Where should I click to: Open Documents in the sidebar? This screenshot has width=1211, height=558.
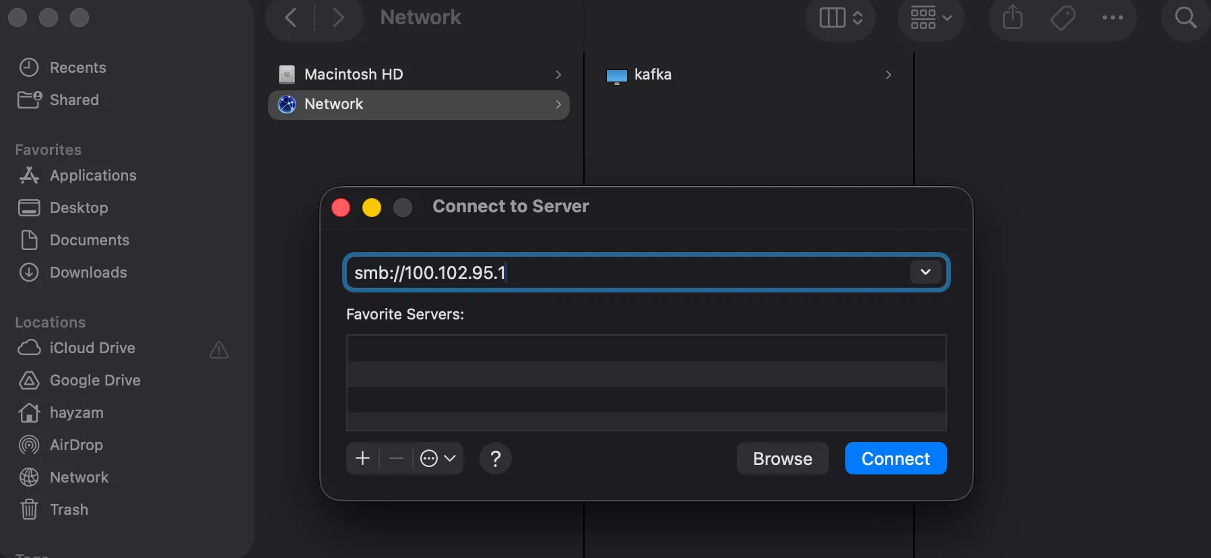pyautogui.click(x=73, y=240)
